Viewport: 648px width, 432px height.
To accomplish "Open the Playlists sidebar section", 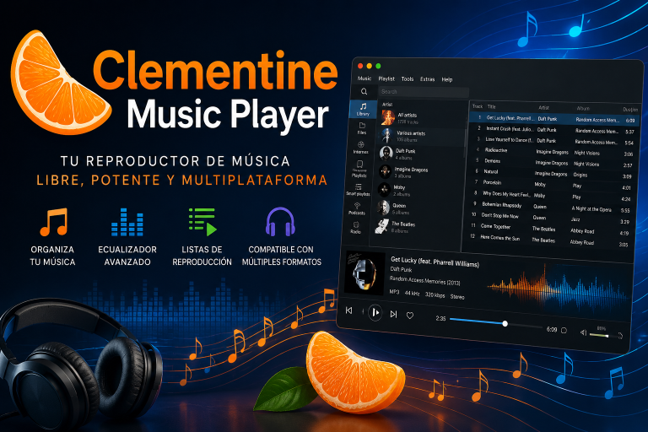I will [359, 169].
